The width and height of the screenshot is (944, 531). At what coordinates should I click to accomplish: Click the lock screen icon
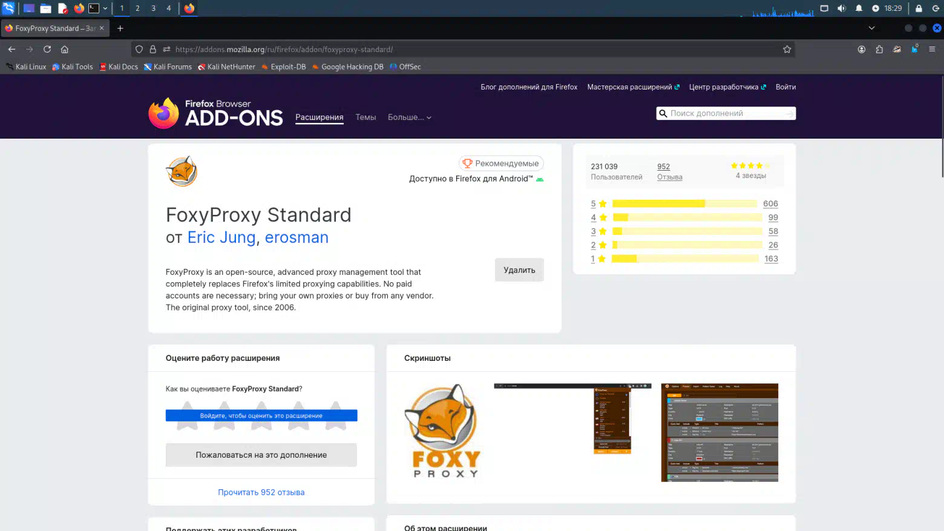pyautogui.click(x=919, y=8)
